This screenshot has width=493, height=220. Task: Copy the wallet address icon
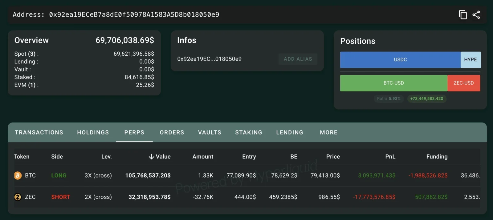[x=463, y=15]
